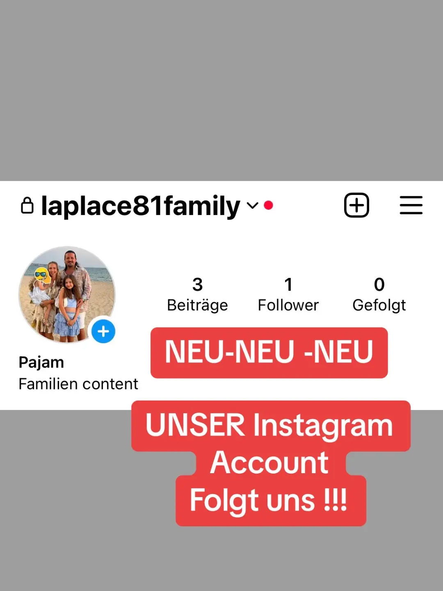View the 3 Beiträge posts count
The image size is (443, 591).
[x=197, y=295]
